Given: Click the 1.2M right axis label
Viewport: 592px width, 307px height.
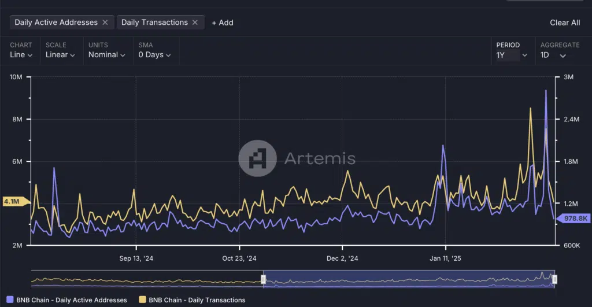Looking at the screenshot, I should 571,204.
